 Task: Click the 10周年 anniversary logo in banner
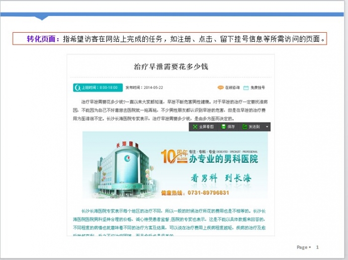[174, 156]
